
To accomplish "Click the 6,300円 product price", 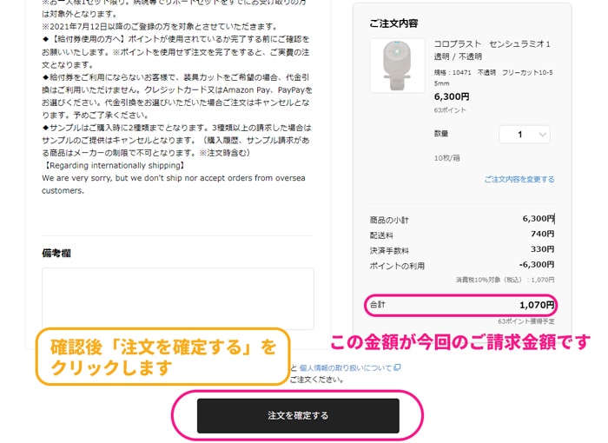I will point(451,96).
